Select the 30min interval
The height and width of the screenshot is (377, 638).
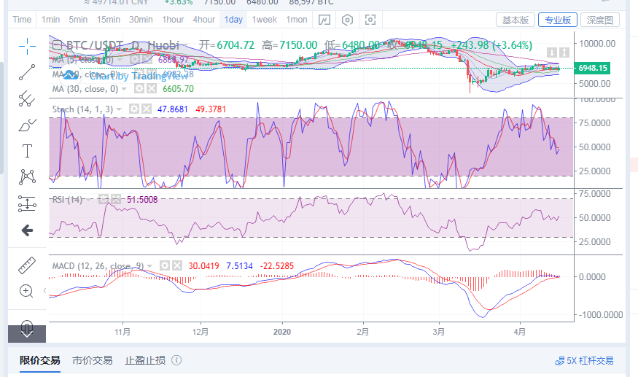[x=141, y=20]
